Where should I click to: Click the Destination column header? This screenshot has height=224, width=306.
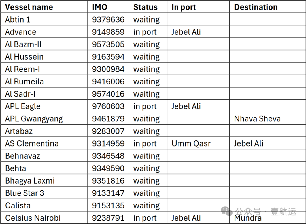(256, 7)
